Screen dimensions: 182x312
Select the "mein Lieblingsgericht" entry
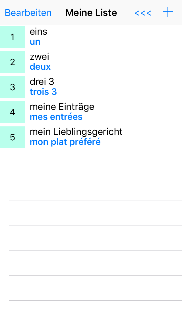coord(76,132)
